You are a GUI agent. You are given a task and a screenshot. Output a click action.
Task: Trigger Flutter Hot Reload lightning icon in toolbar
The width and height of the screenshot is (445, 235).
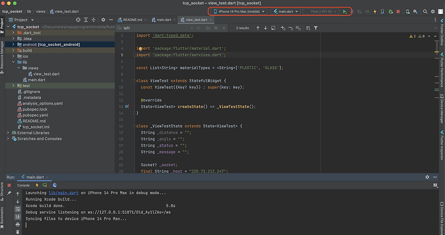pos(375,11)
